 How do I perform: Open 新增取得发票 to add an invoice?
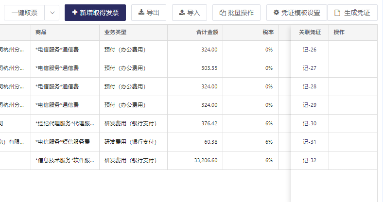pyautogui.click(x=95, y=13)
